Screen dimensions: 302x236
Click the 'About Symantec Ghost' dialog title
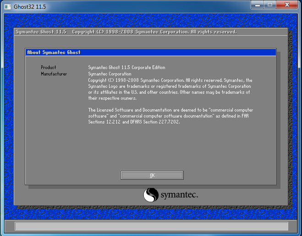tap(54, 52)
